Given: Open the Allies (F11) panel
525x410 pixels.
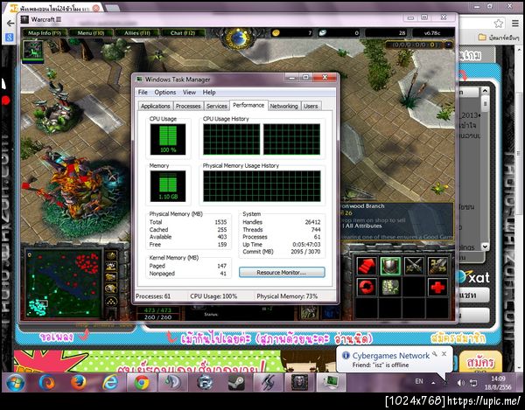Looking at the screenshot, I should pyautogui.click(x=137, y=32).
